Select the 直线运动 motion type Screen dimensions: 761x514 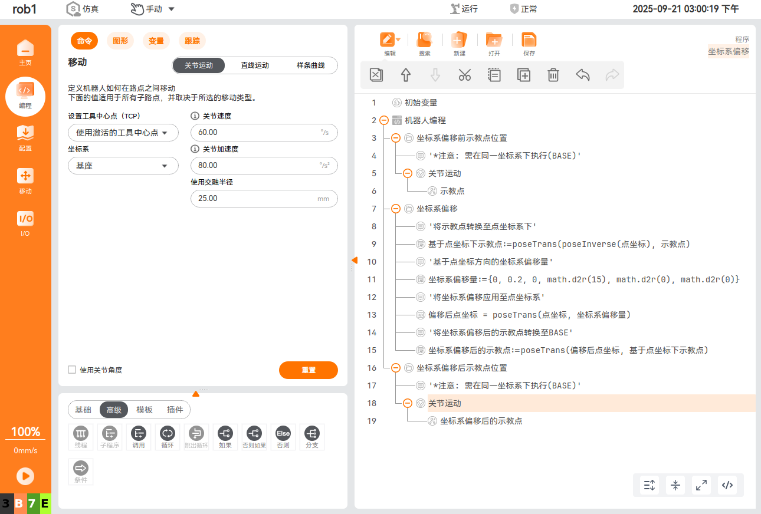254,65
